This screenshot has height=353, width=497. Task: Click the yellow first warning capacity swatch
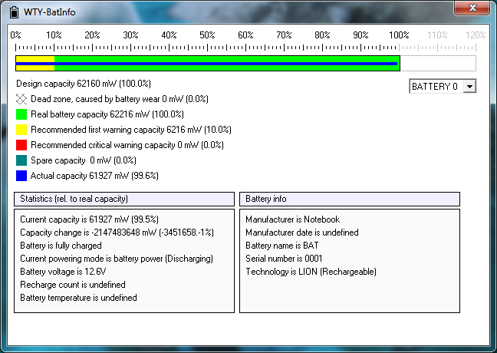pyautogui.click(x=21, y=130)
